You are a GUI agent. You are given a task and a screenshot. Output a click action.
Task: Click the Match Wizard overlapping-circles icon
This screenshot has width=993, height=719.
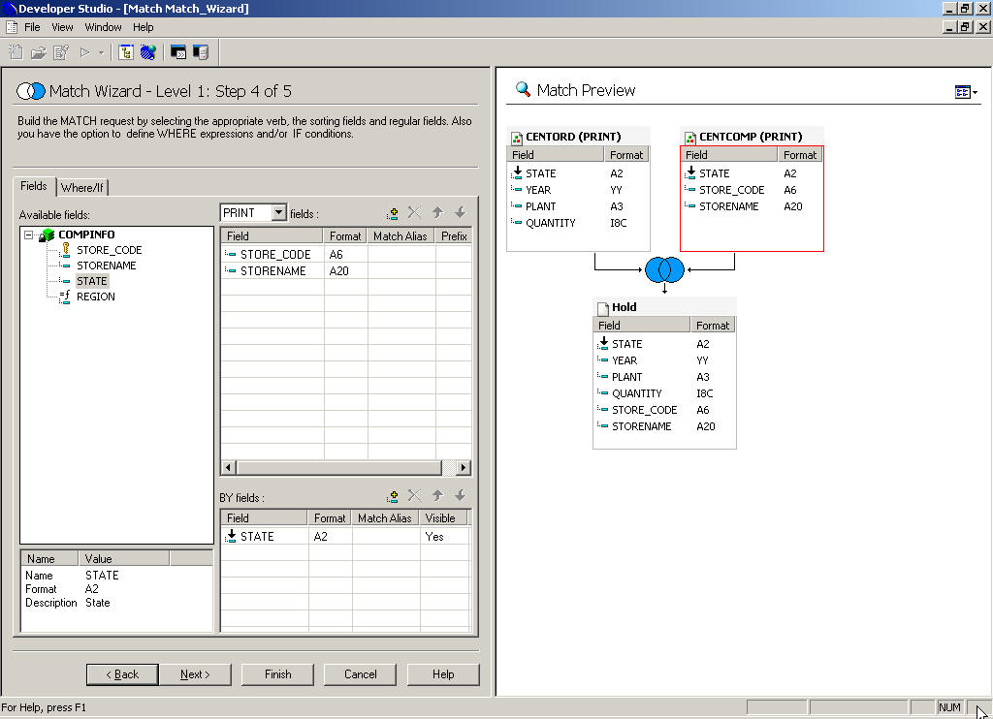coord(31,91)
